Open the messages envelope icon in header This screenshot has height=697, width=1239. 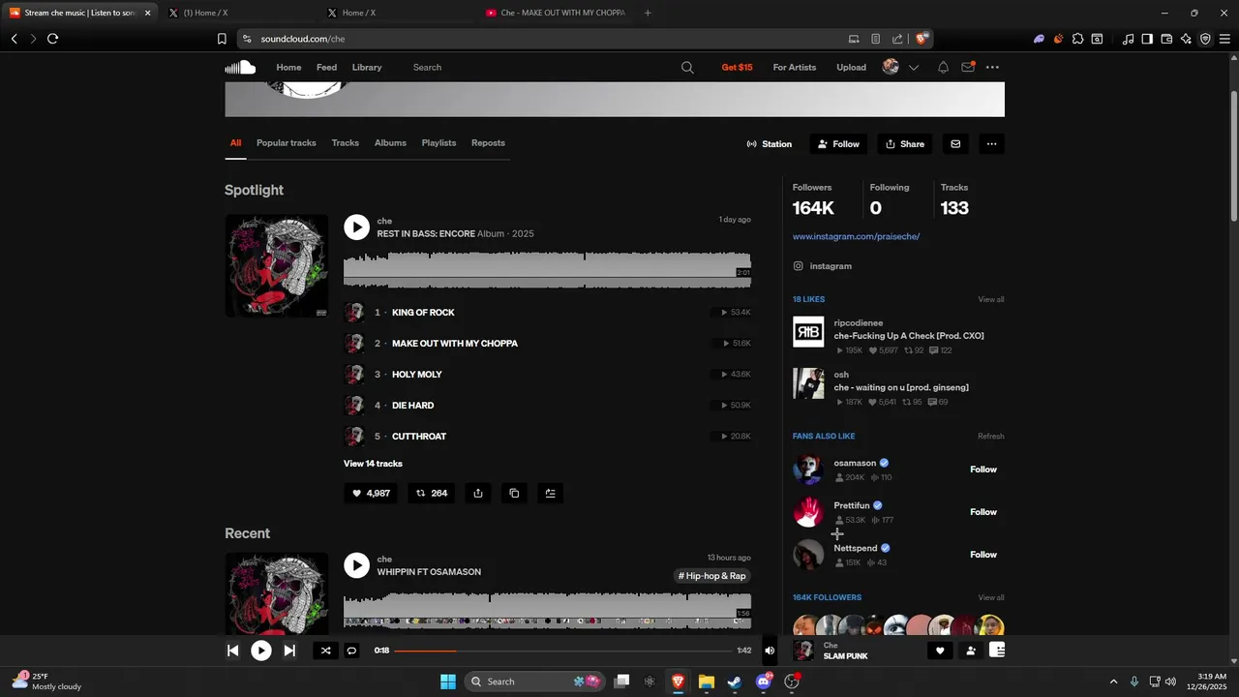[x=967, y=67]
